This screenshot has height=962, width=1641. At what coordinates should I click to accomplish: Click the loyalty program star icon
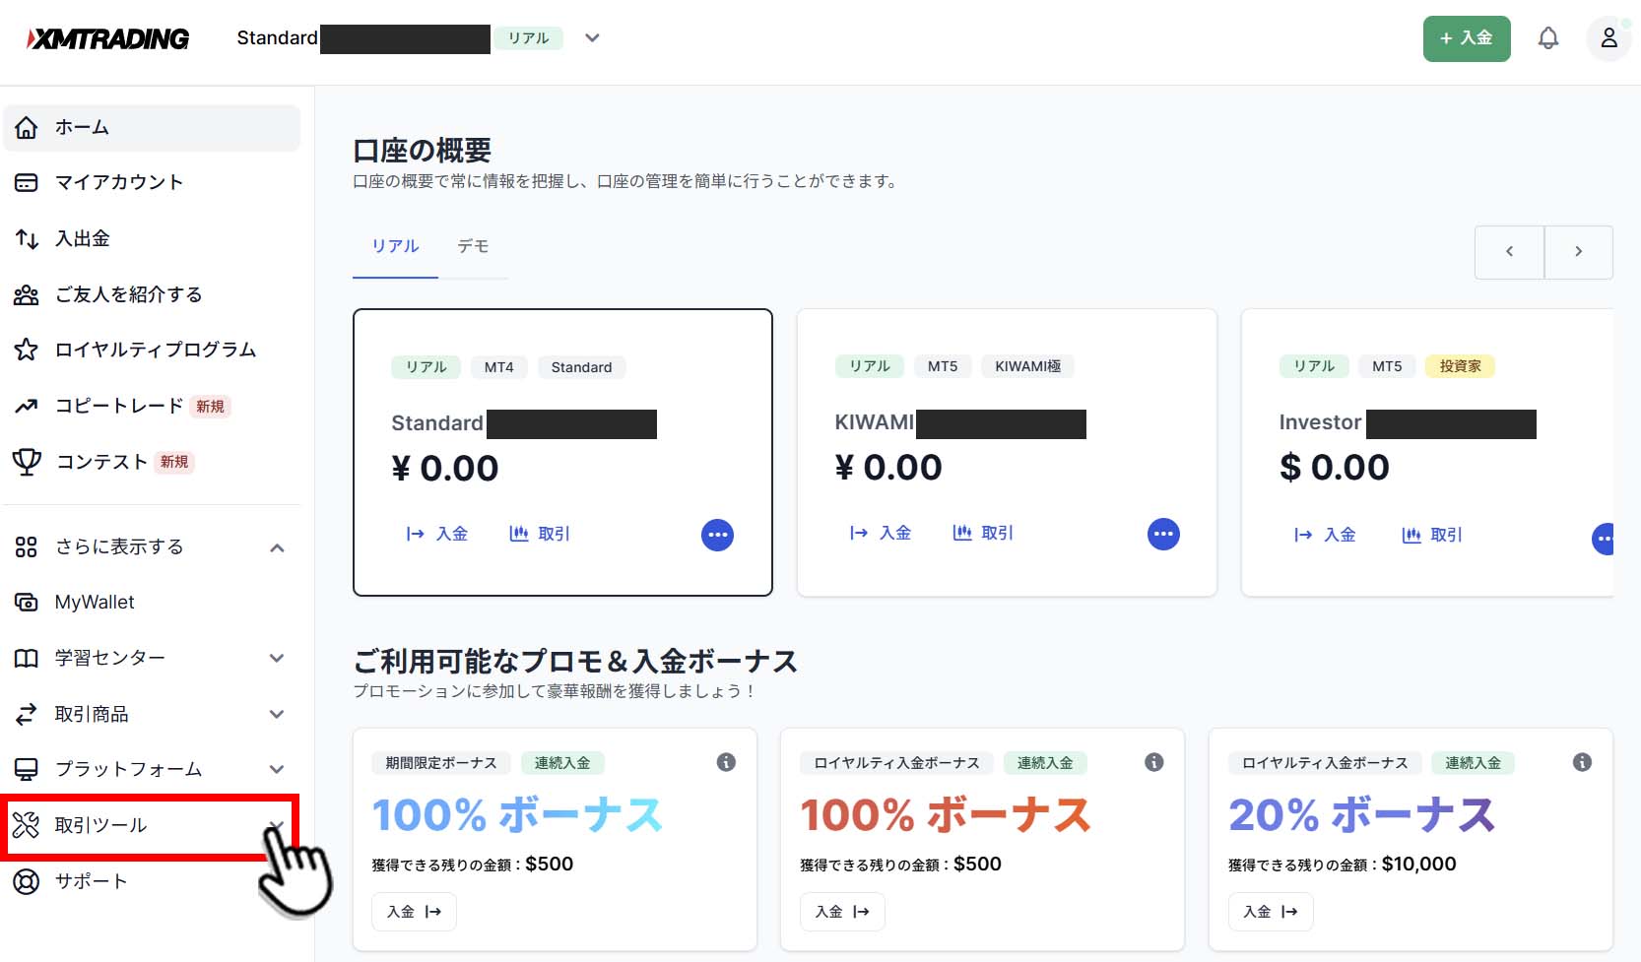click(x=27, y=350)
